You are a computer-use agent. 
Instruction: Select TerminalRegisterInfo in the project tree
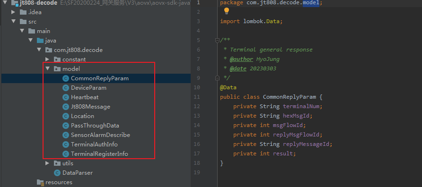tap(99, 154)
